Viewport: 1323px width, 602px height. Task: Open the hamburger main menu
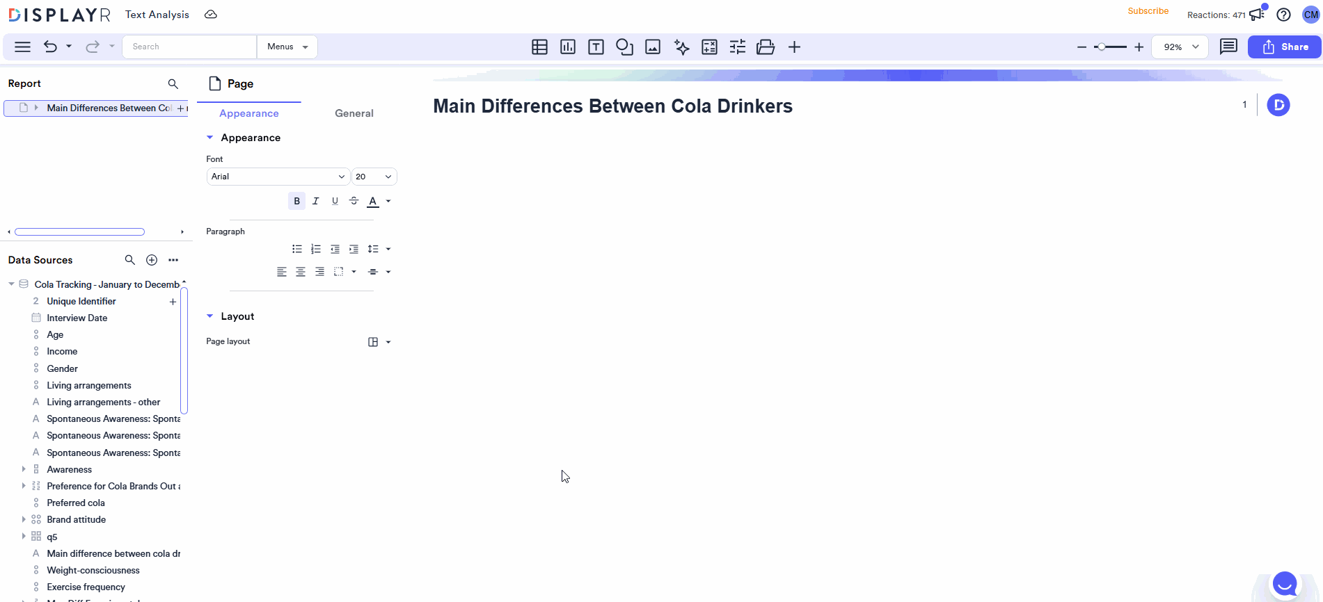(22, 47)
